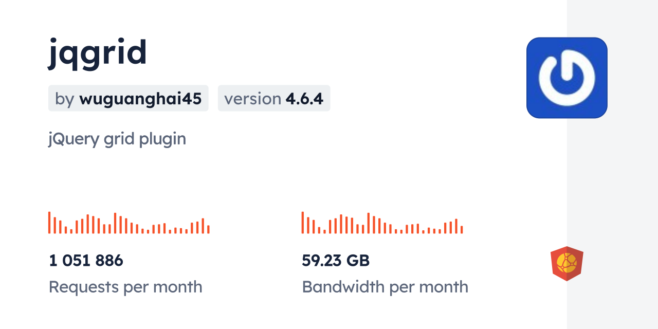Click last bar of the bandwidth chart

462,229
